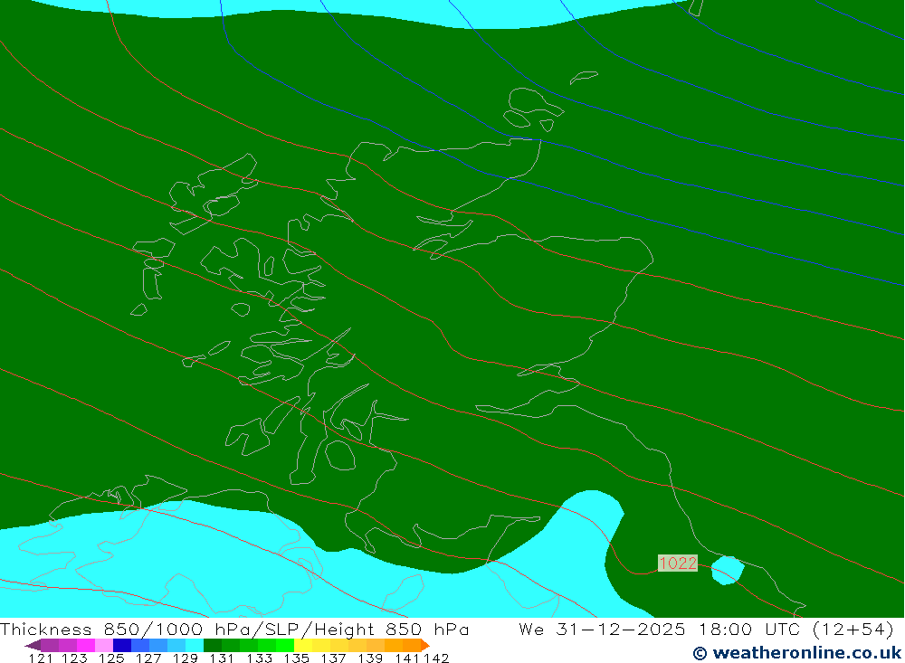Click the '(12+54)' model run label
Screen dimensions: 905x663
[x=853, y=630]
